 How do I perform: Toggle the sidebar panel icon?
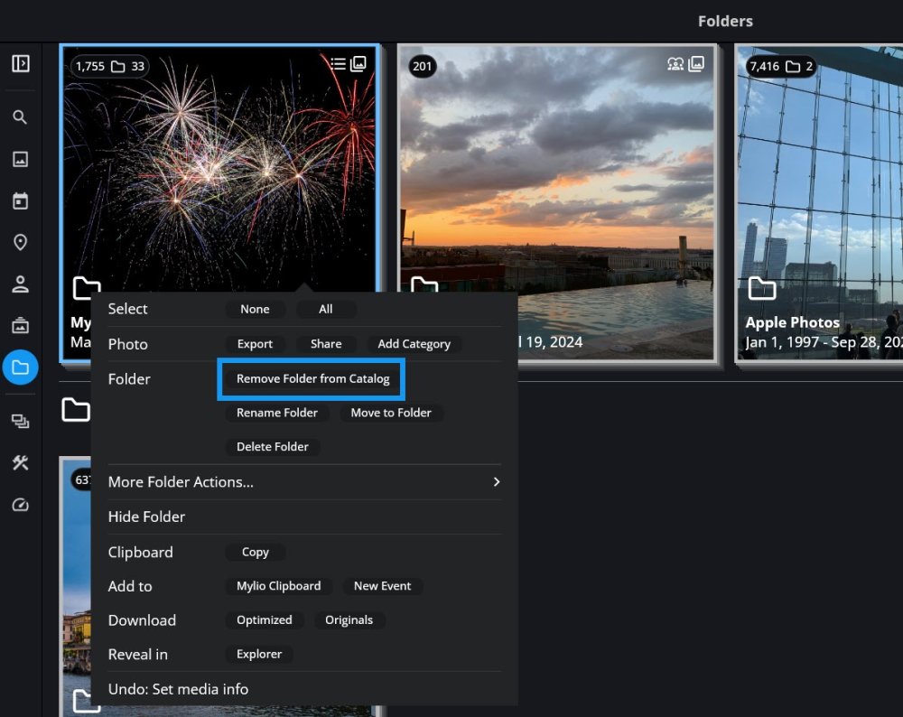21,63
